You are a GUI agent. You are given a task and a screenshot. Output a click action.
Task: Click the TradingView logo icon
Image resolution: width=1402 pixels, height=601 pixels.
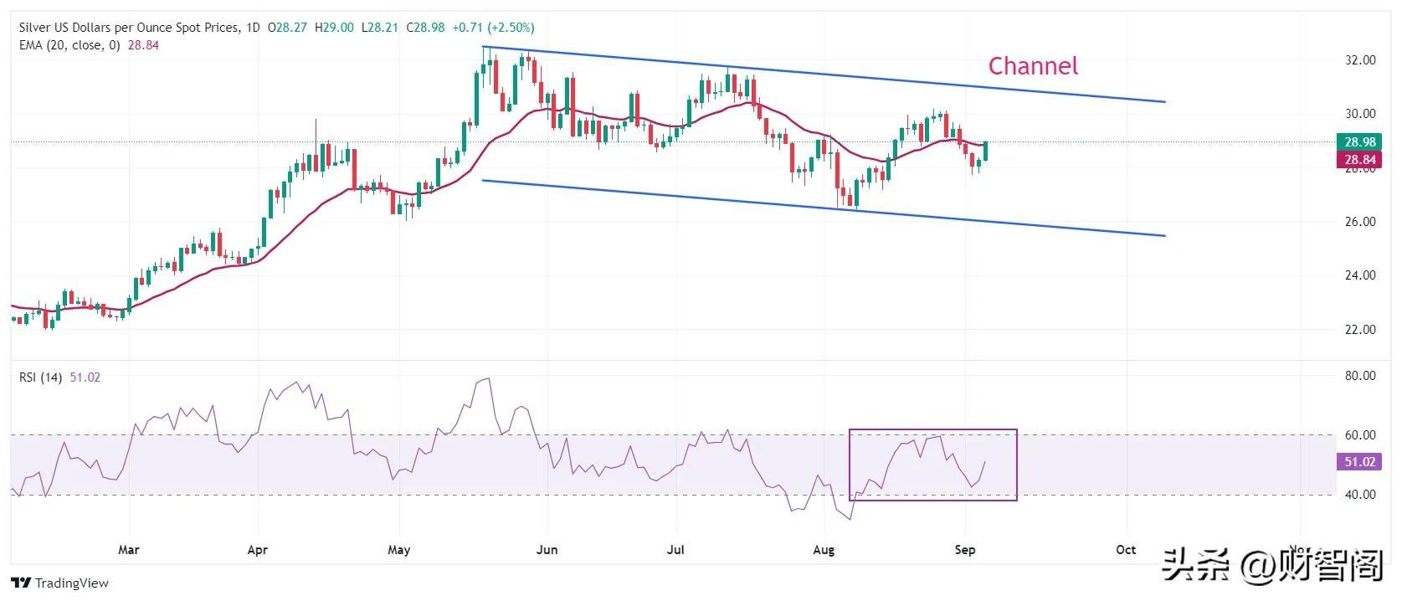[21, 583]
